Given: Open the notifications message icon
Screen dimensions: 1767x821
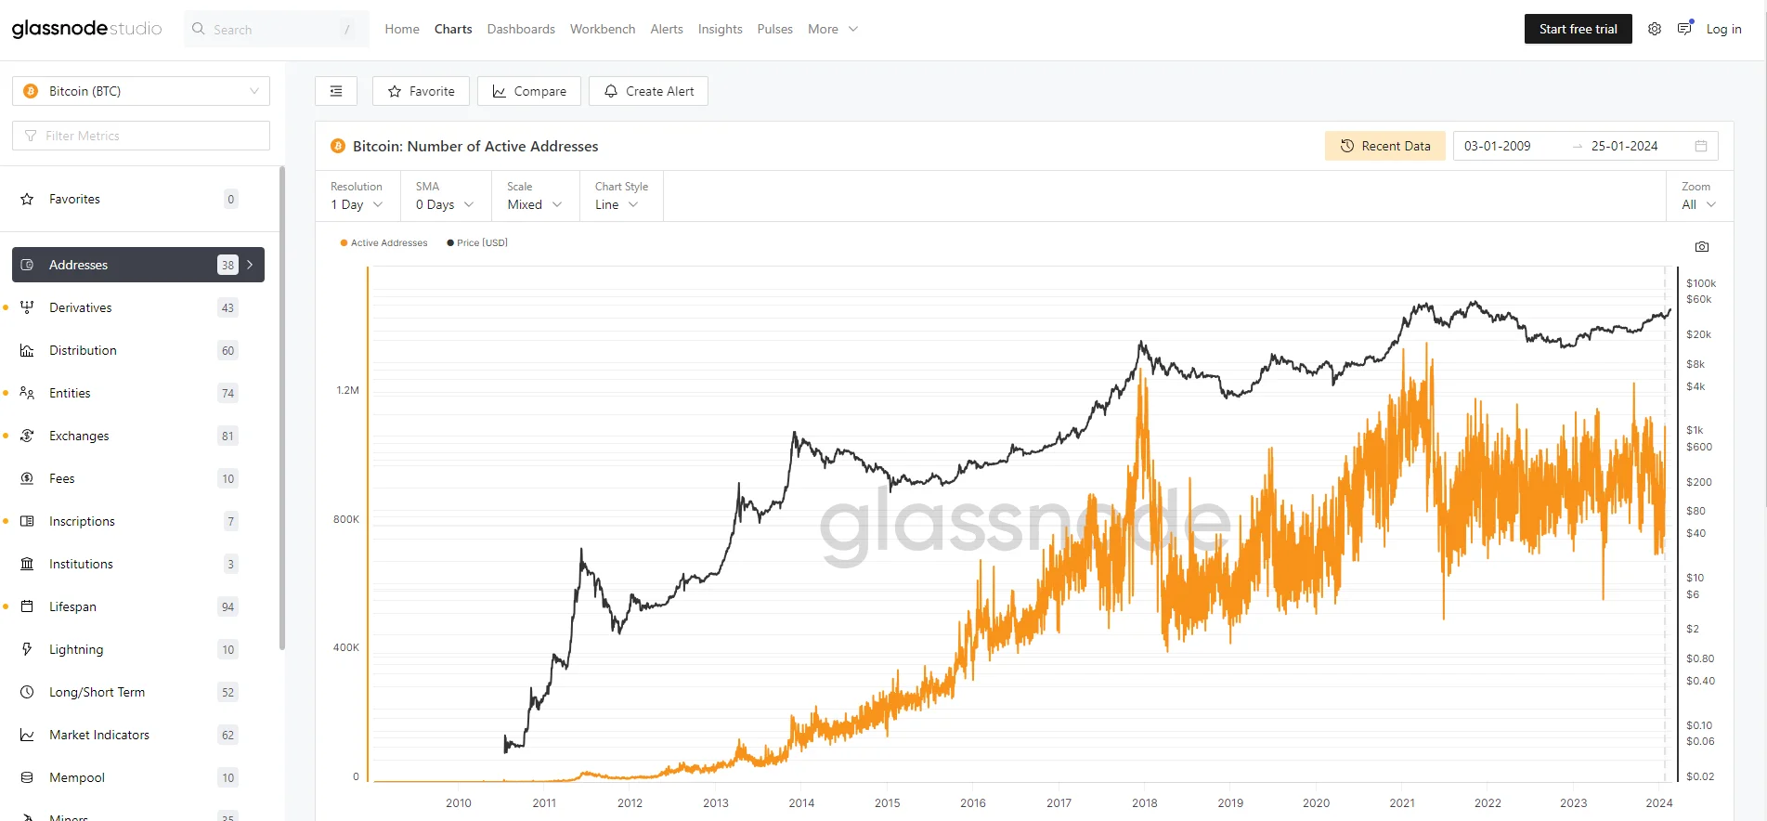Looking at the screenshot, I should pyautogui.click(x=1684, y=29).
